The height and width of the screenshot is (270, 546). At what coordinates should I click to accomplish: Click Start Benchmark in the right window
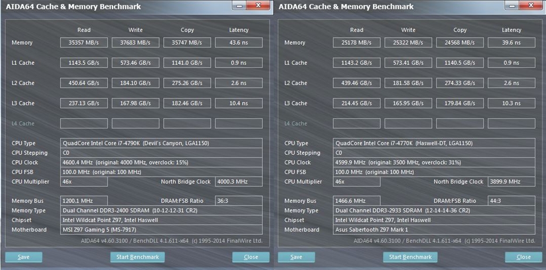coord(410,257)
